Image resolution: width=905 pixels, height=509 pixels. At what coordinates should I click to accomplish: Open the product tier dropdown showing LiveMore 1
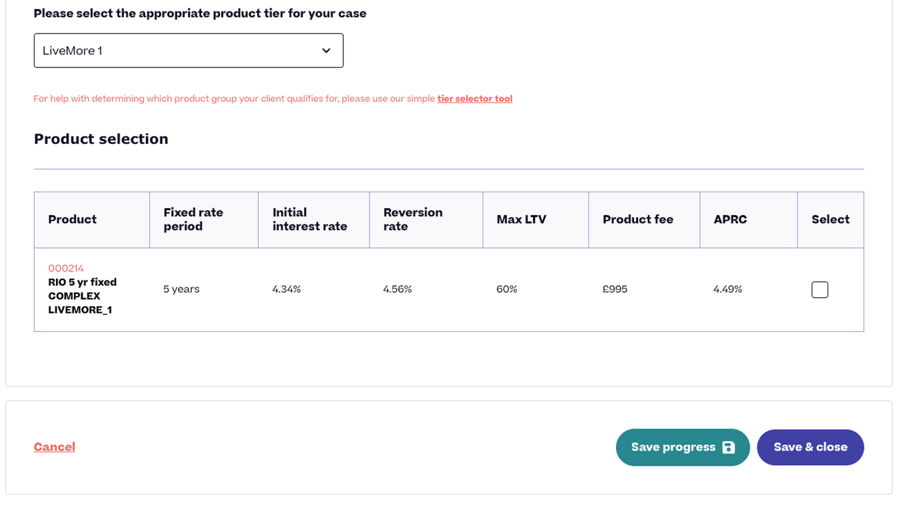(x=188, y=51)
